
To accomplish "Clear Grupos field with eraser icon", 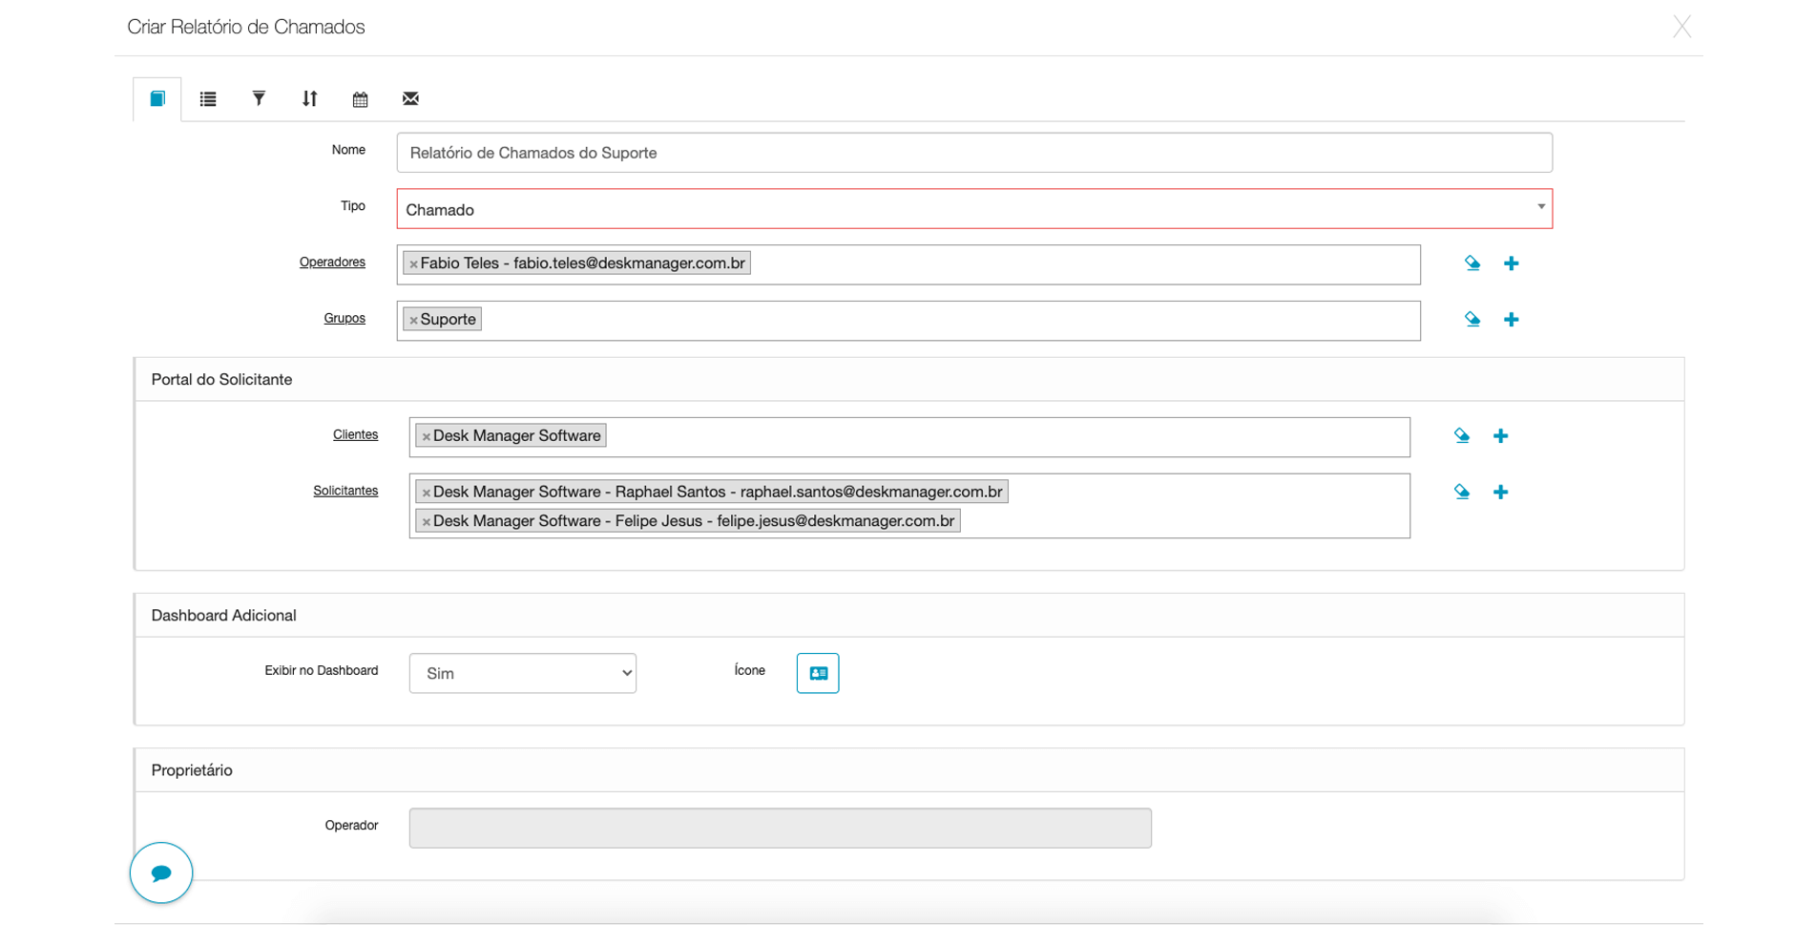I will tap(1472, 320).
